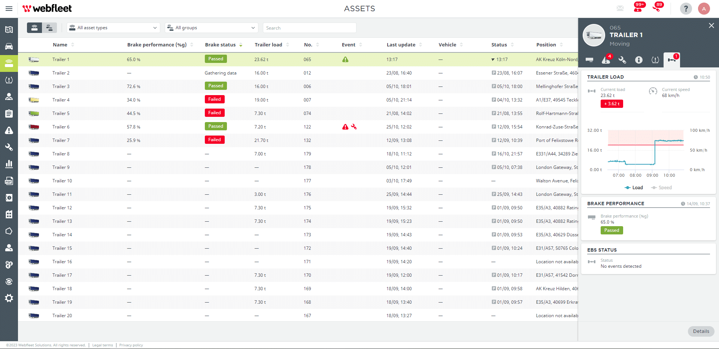719x349 pixels.
Task: Open the maintenance wrench tab in the Trailer 1 panel
Action: point(622,60)
